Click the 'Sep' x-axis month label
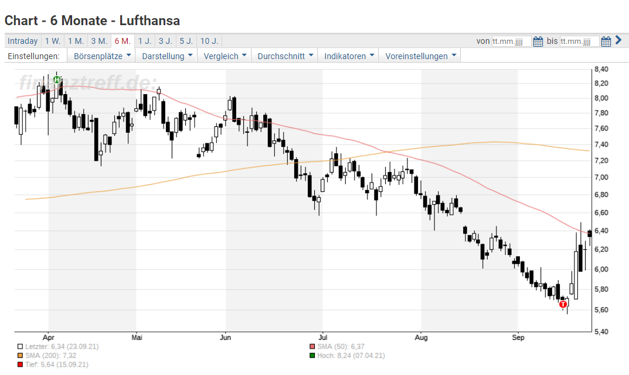This screenshot has height=375, width=629. pos(518,338)
